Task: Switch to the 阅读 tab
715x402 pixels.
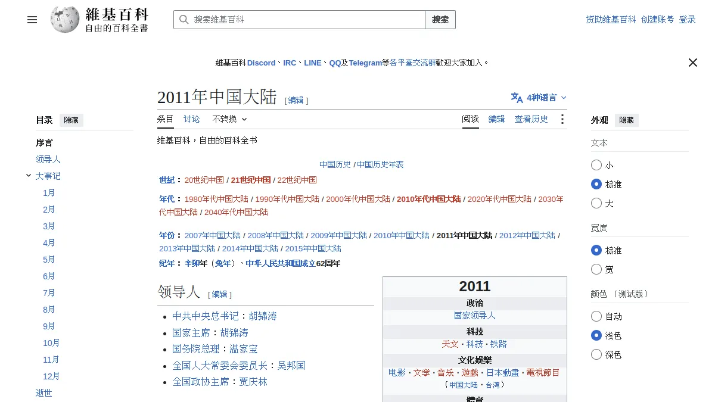Action: point(471,119)
